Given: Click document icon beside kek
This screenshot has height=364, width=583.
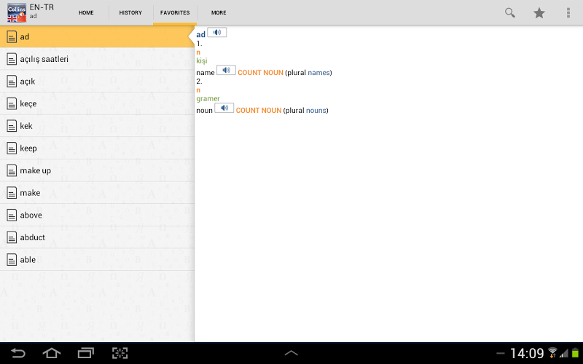Looking at the screenshot, I should (12, 126).
